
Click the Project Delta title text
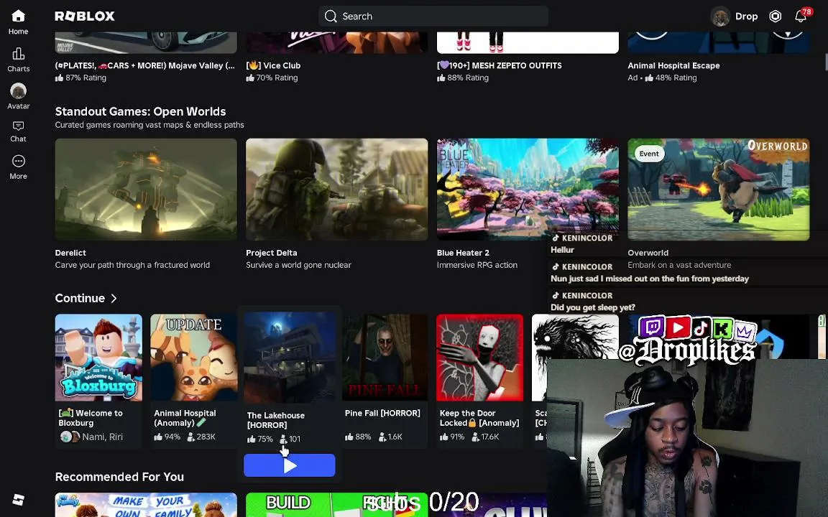(272, 253)
